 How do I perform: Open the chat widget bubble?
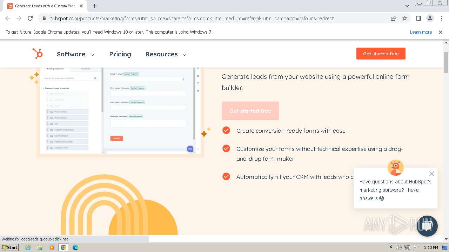427,226
